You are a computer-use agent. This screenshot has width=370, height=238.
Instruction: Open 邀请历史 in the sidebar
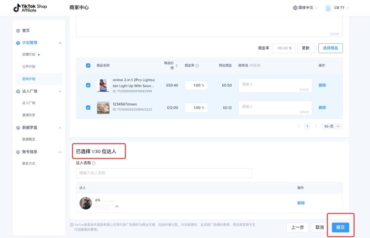tap(29, 115)
